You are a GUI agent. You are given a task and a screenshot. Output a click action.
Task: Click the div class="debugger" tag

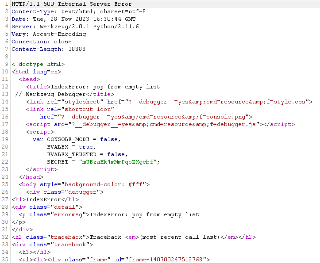coord(65,192)
